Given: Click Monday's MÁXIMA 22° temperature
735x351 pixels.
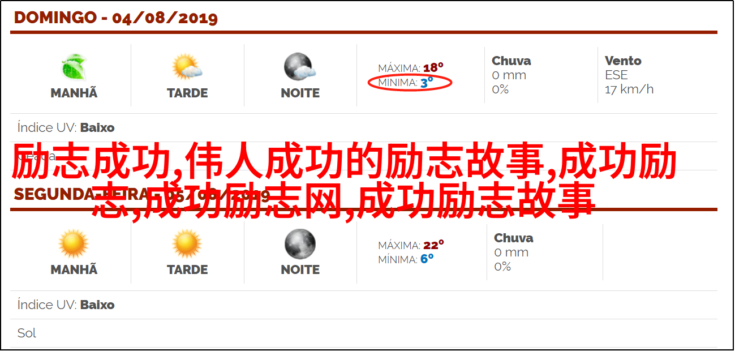Looking at the screenshot, I should click(x=411, y=245).
